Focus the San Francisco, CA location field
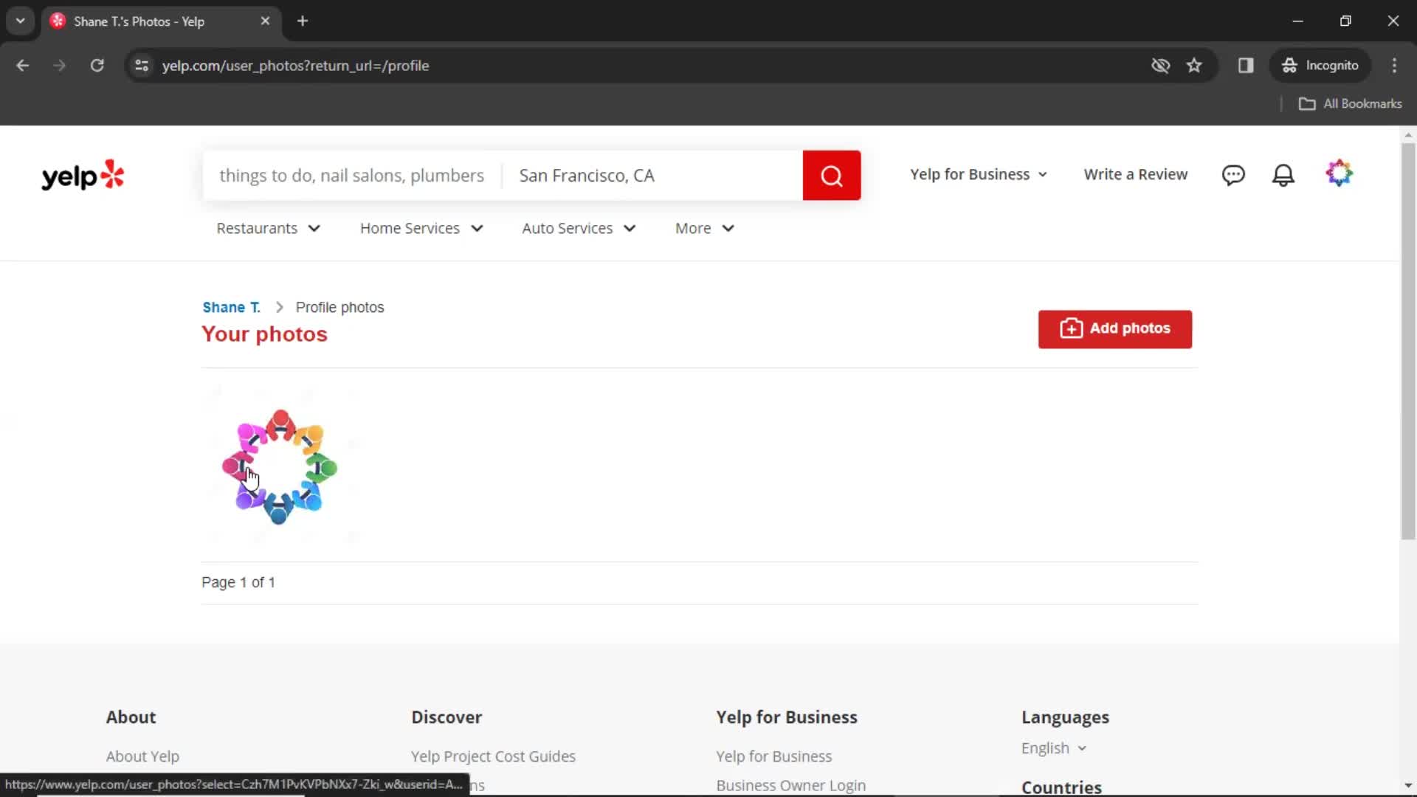Image resolution: width=1417 pixels, height=797 pixels. click(x=652, y=176)
